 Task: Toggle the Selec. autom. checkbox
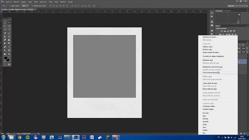point(10,6)
